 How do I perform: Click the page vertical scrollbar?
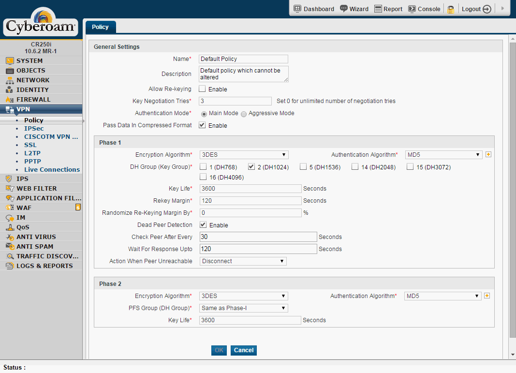(x=513, y=189)
